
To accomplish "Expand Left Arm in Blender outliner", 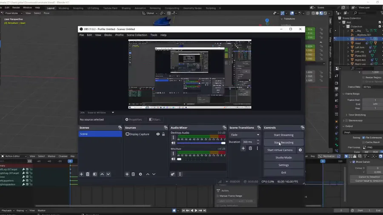I will pos(348,47).
